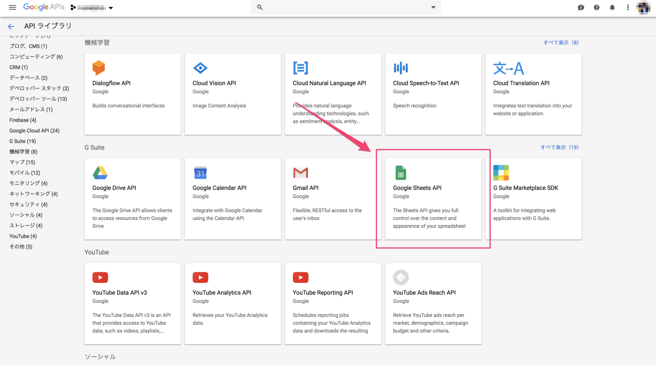Open the help question mark icon
The image size is (656, 369).
(597, 7)
